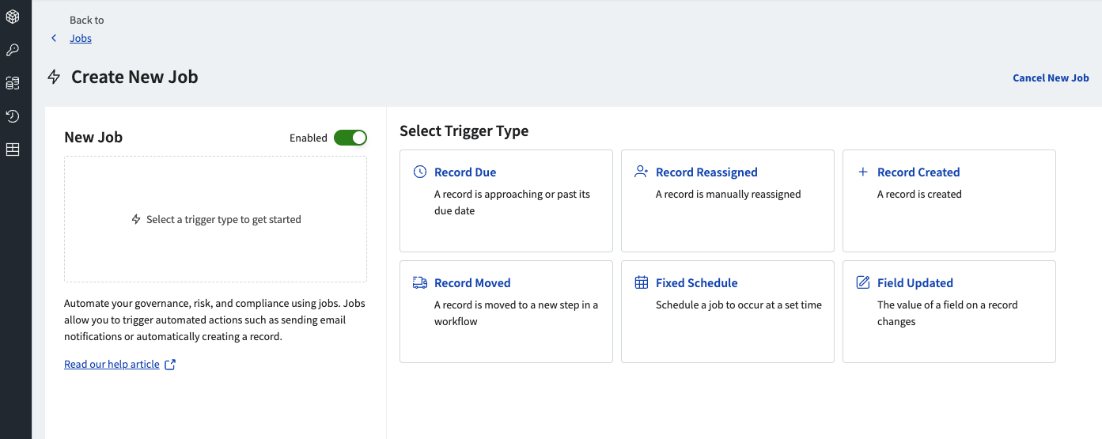The width and height of the screenshot is (1102, 439).
Task: Click the truck icon on Record Moved card
Action: (420, 283)
